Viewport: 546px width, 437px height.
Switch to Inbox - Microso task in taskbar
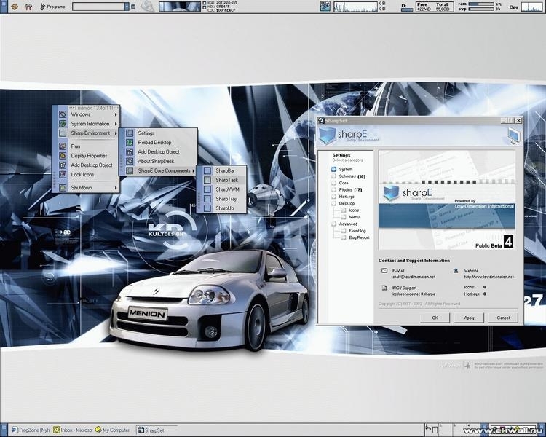pos(72,430)
